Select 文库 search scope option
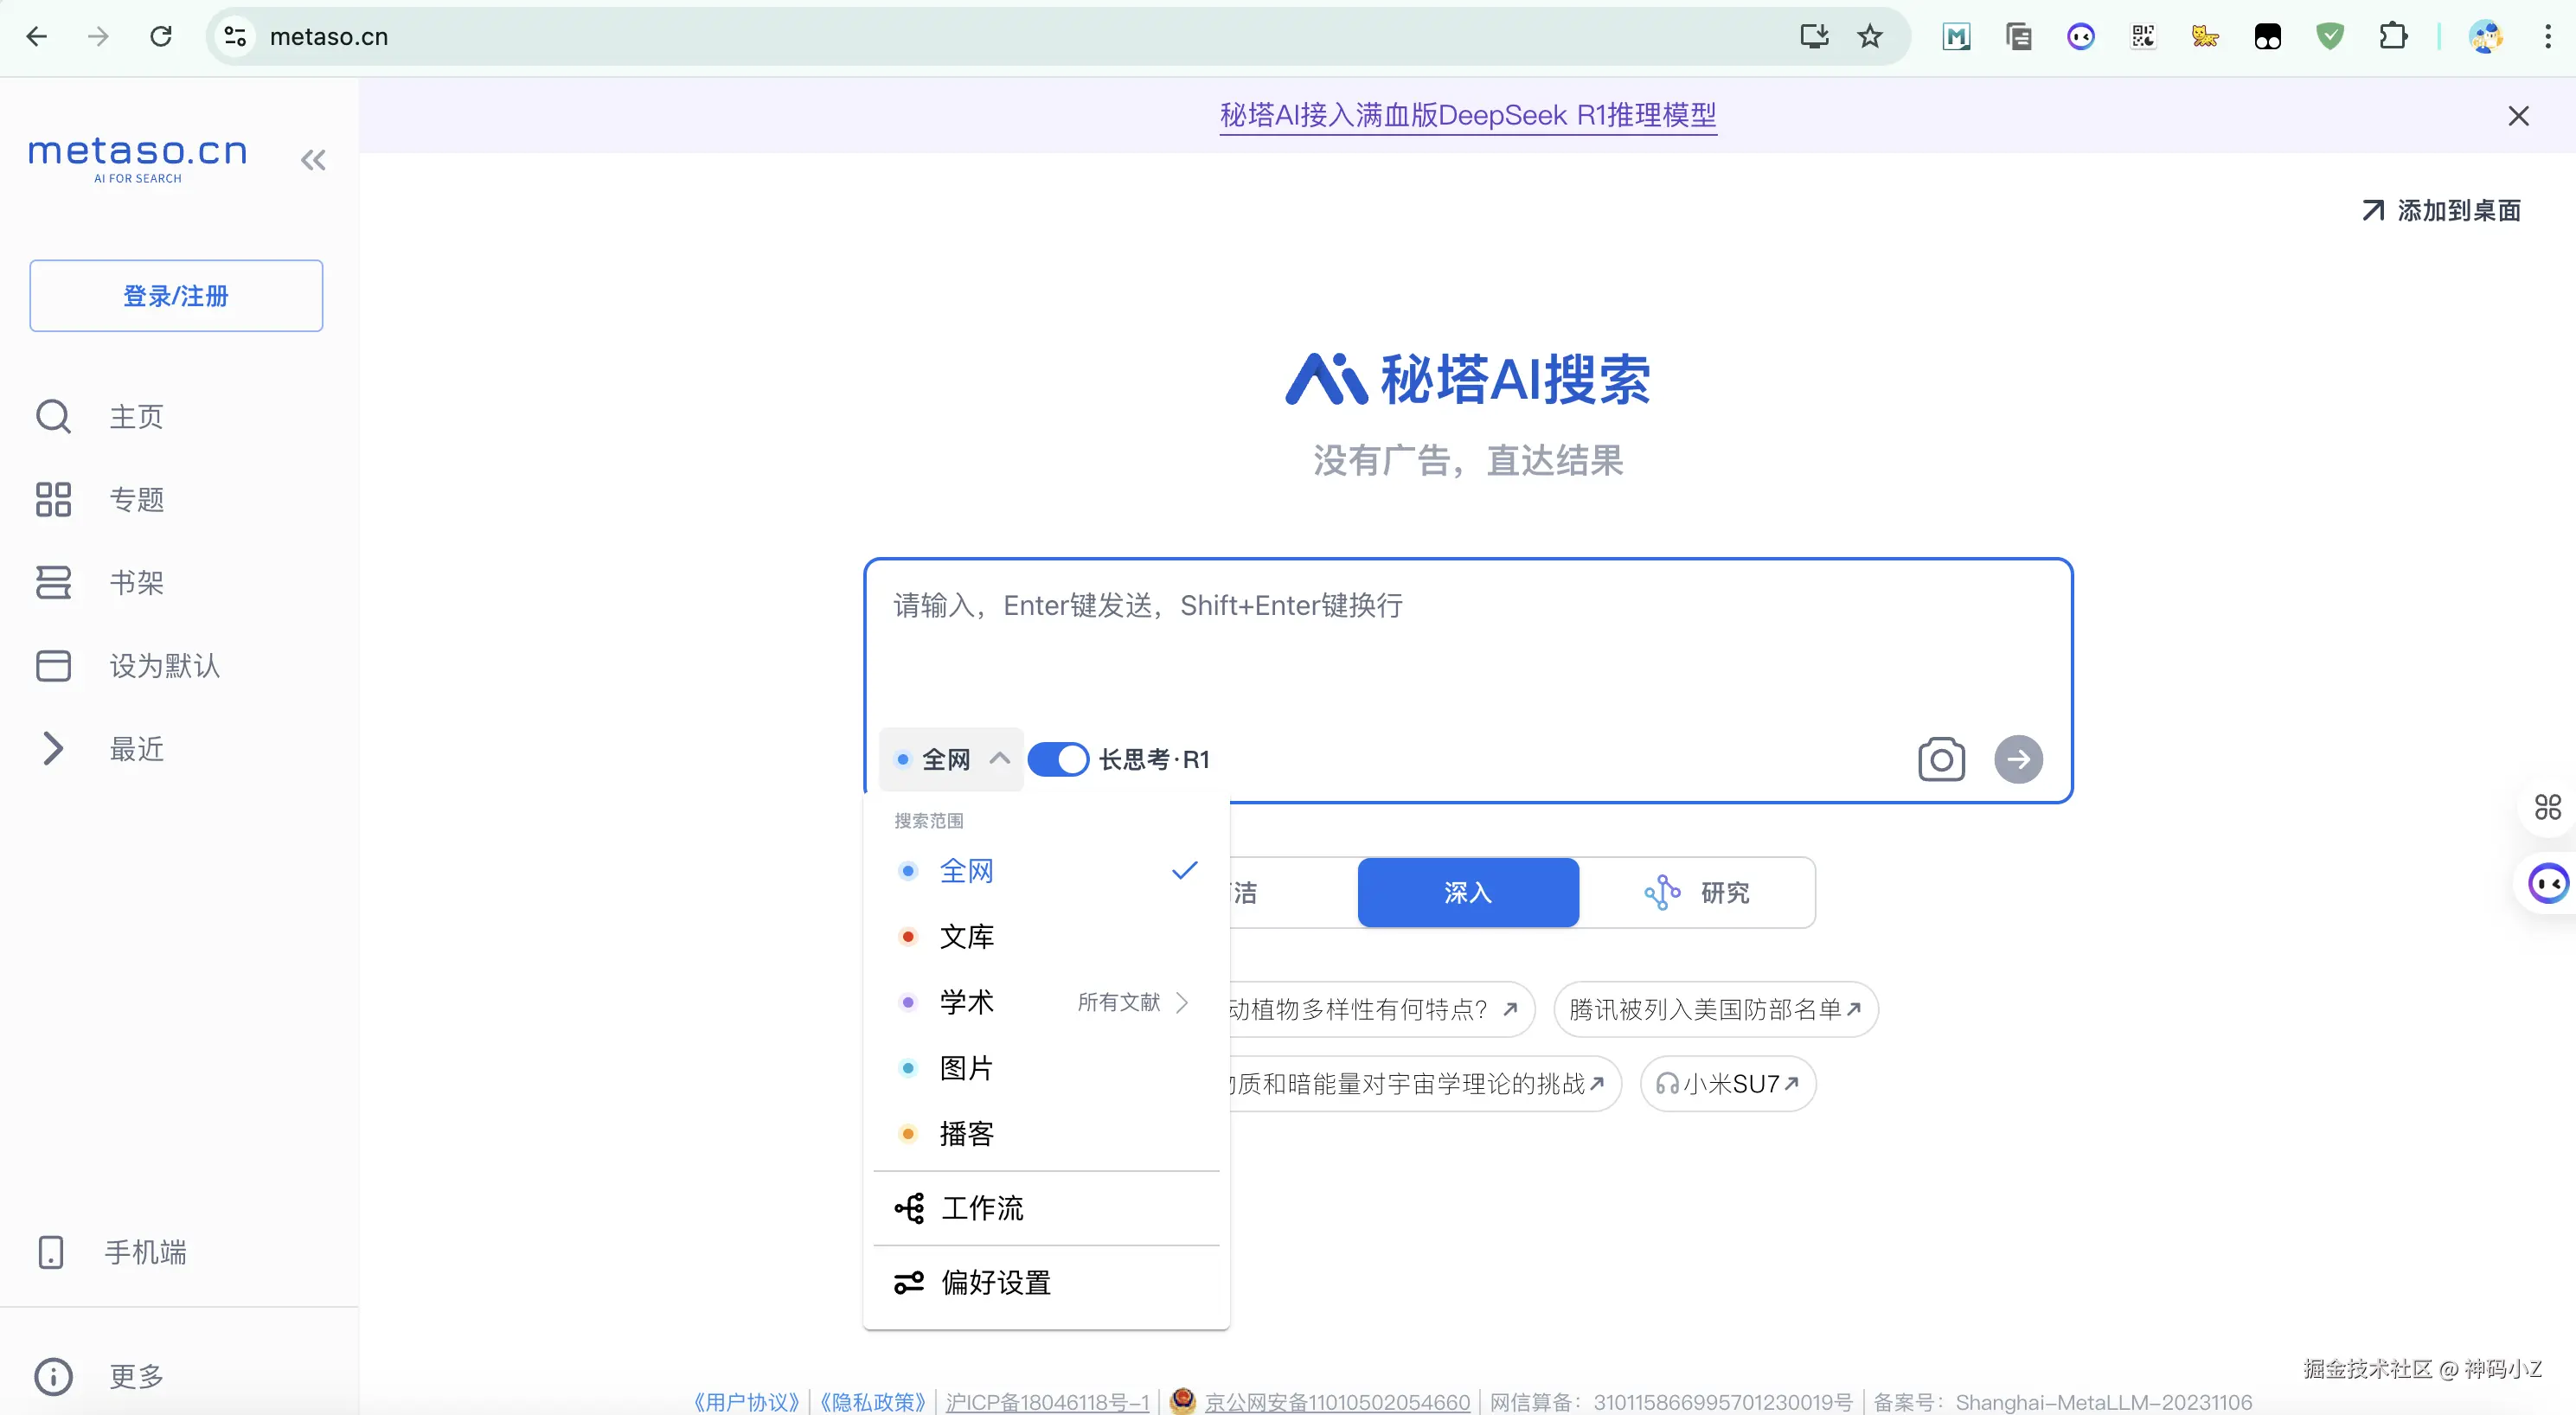Screen dimensions: 2576x1415 coord(966,937)
